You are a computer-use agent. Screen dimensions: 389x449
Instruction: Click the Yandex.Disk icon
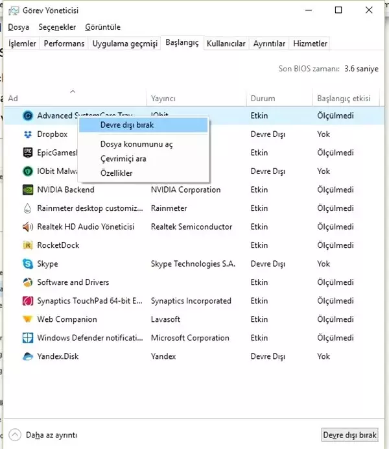click(28, 356)
